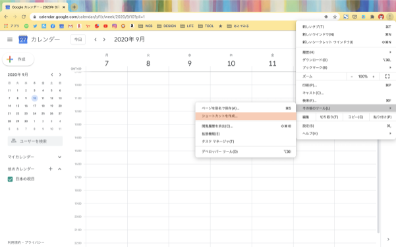Select 新しいウインドウ menu item
The width and height of the screenshot is (396, 247).
[346, 34]
